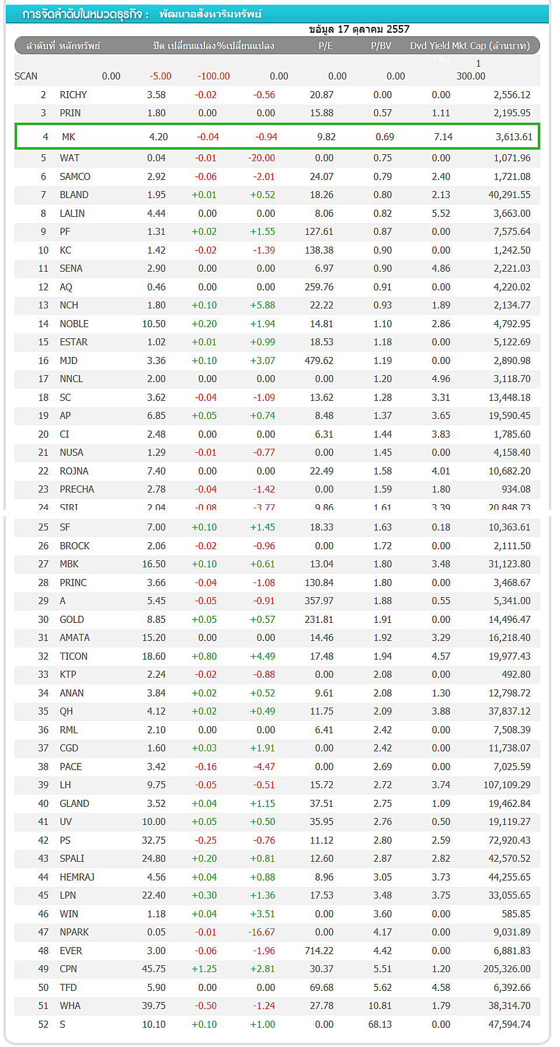Click the WHA stock symbol

point(70,1006)
